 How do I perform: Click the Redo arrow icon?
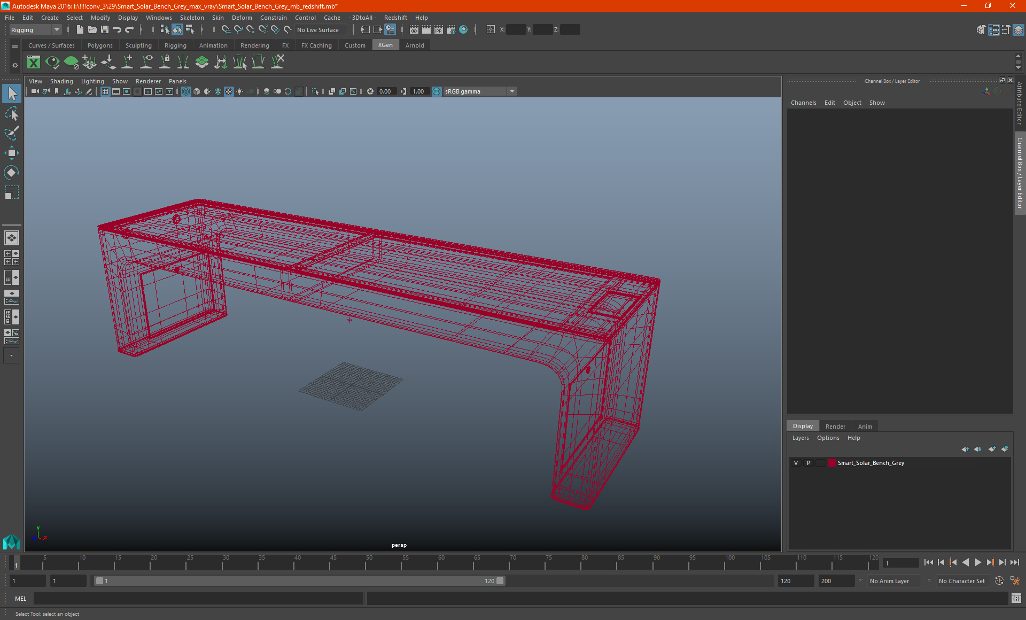[129, 30]
